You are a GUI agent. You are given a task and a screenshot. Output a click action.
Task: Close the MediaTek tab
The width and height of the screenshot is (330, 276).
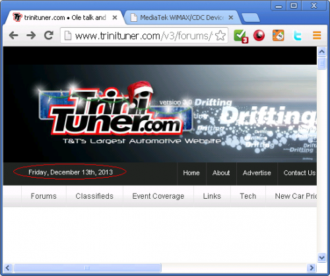point(231,17)
